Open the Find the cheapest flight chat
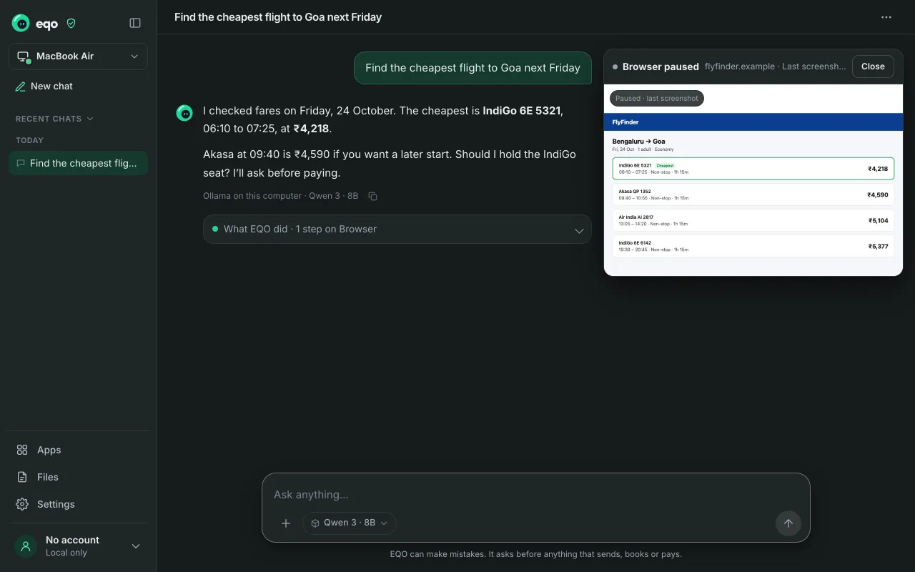 pos(78,163)
